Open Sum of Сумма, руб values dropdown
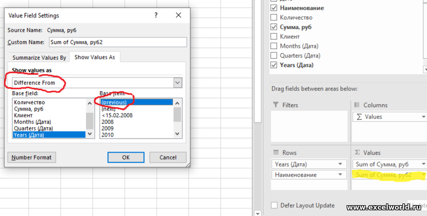427x216 pixels. [424, 164]
